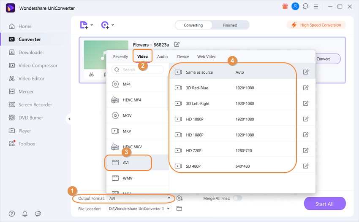This screenshot has height=222, width=359.
Task: Edit the 3D Left-Right preset
Action: point(305,104)
